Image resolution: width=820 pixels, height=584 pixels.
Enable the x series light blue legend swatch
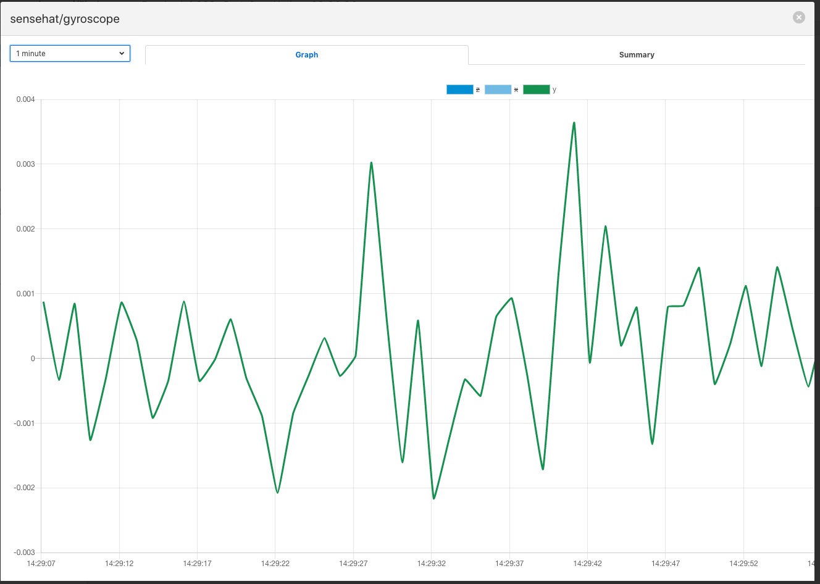click(x=498, y=90)
